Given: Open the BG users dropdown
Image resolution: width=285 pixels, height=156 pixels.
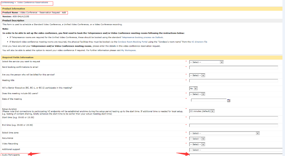Looking at the screenshot, I should pyautogui.click(x=197, y=94).
